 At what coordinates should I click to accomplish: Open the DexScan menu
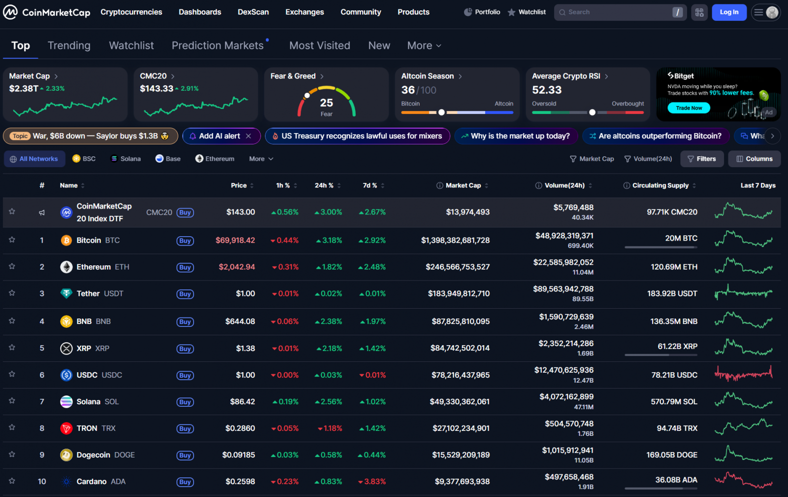[253, 12]
